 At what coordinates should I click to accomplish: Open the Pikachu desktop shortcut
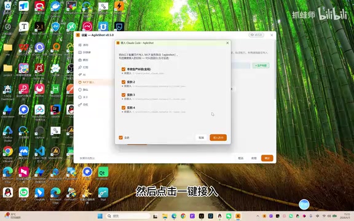(x=87, y=195)
